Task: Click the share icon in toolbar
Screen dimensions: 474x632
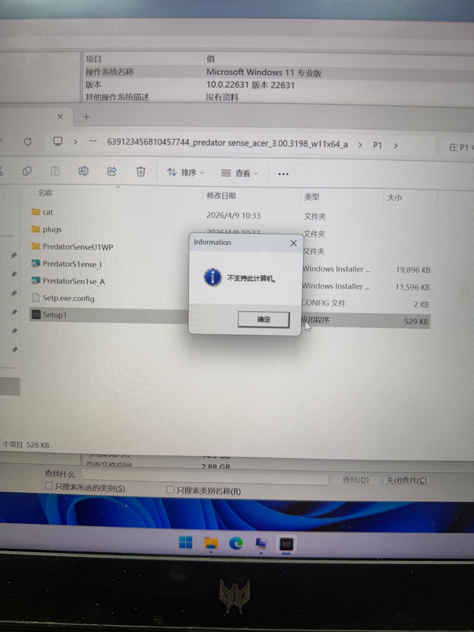Action: tap(112, 171)
